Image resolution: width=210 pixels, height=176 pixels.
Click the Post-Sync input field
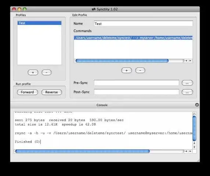tap(137, 92)
